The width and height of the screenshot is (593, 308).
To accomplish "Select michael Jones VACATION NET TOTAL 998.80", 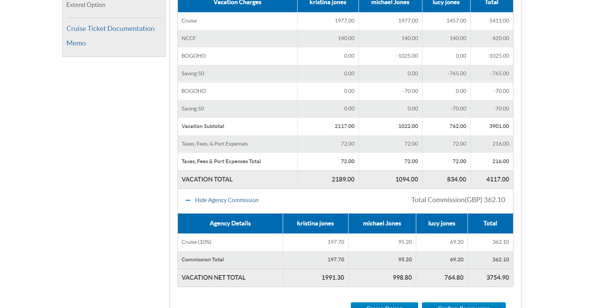I will point(402,278).
